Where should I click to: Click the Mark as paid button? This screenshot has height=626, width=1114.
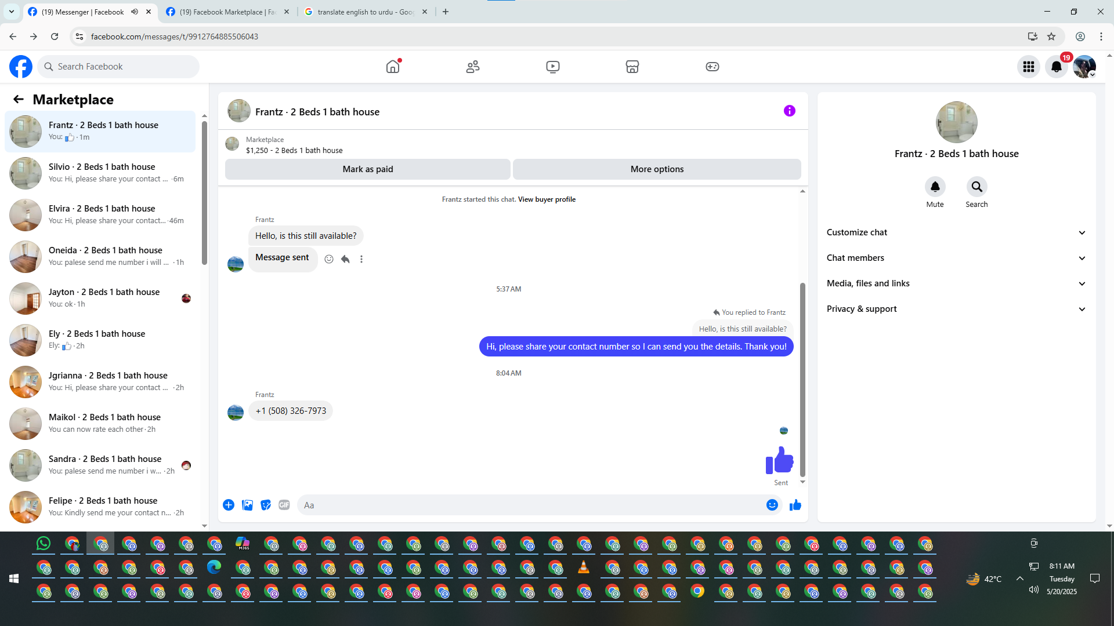click(x=367, y=169)
